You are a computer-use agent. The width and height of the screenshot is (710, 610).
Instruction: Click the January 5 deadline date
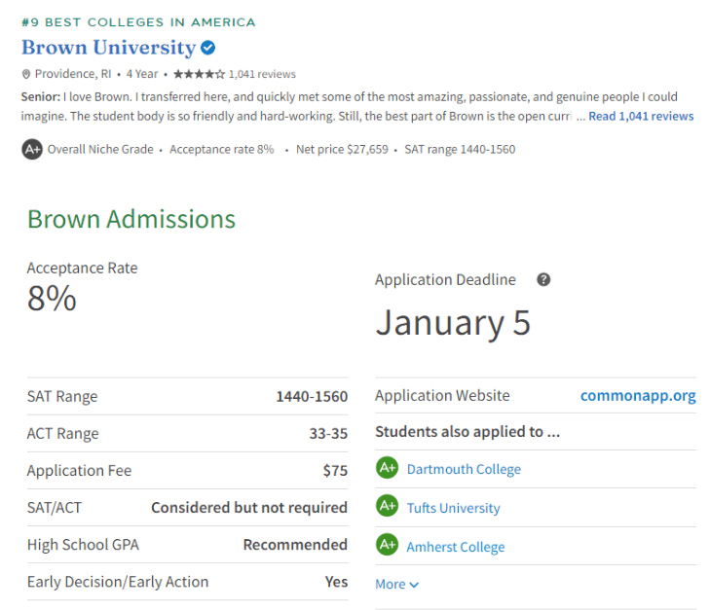pos(453,323)
